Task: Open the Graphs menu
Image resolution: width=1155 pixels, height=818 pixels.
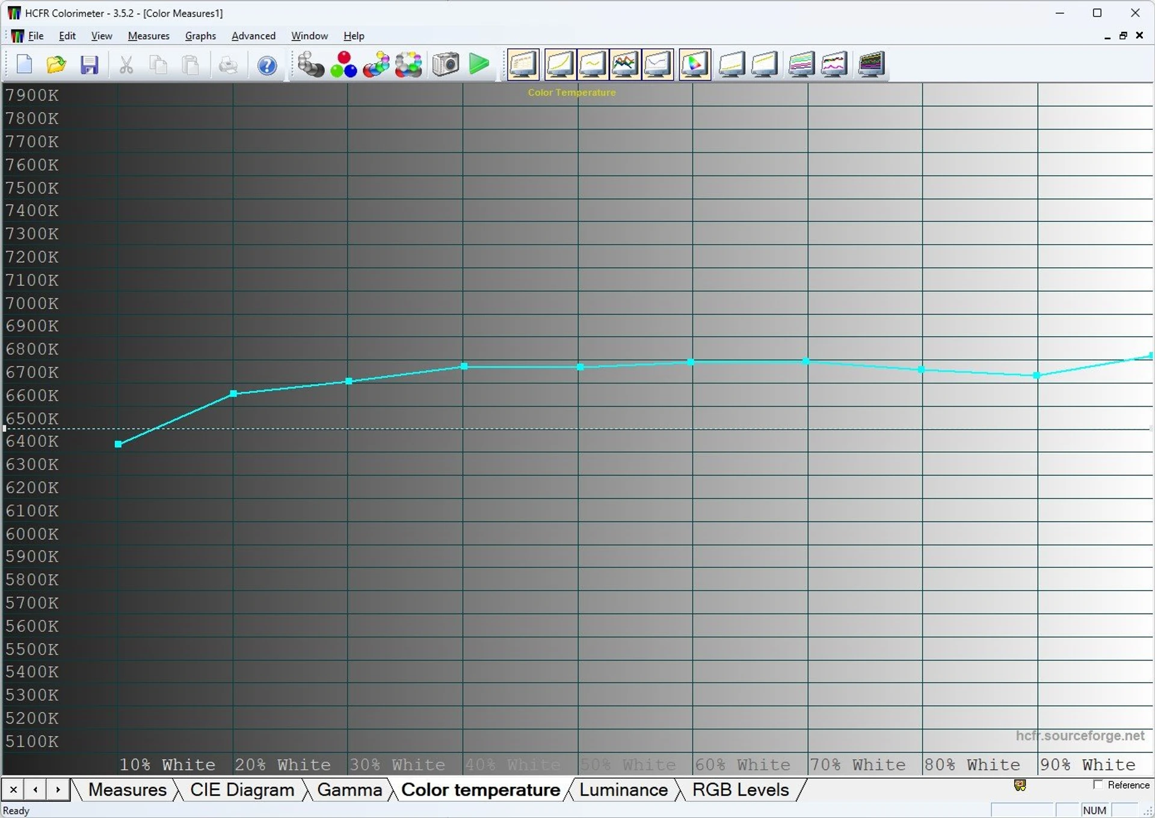Action: 200,36
